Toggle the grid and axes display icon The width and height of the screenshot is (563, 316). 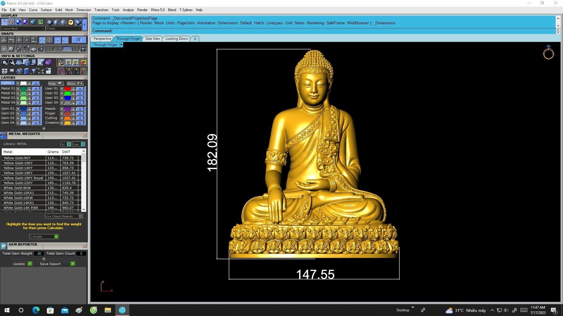click(4, 22)
